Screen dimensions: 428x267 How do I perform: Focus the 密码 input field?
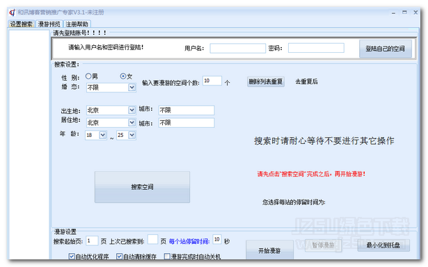(316, 48)
